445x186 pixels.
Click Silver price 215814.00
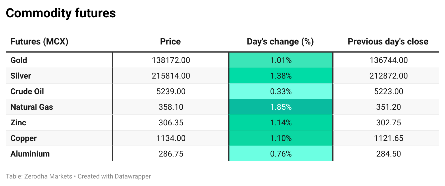click(171, 76)
